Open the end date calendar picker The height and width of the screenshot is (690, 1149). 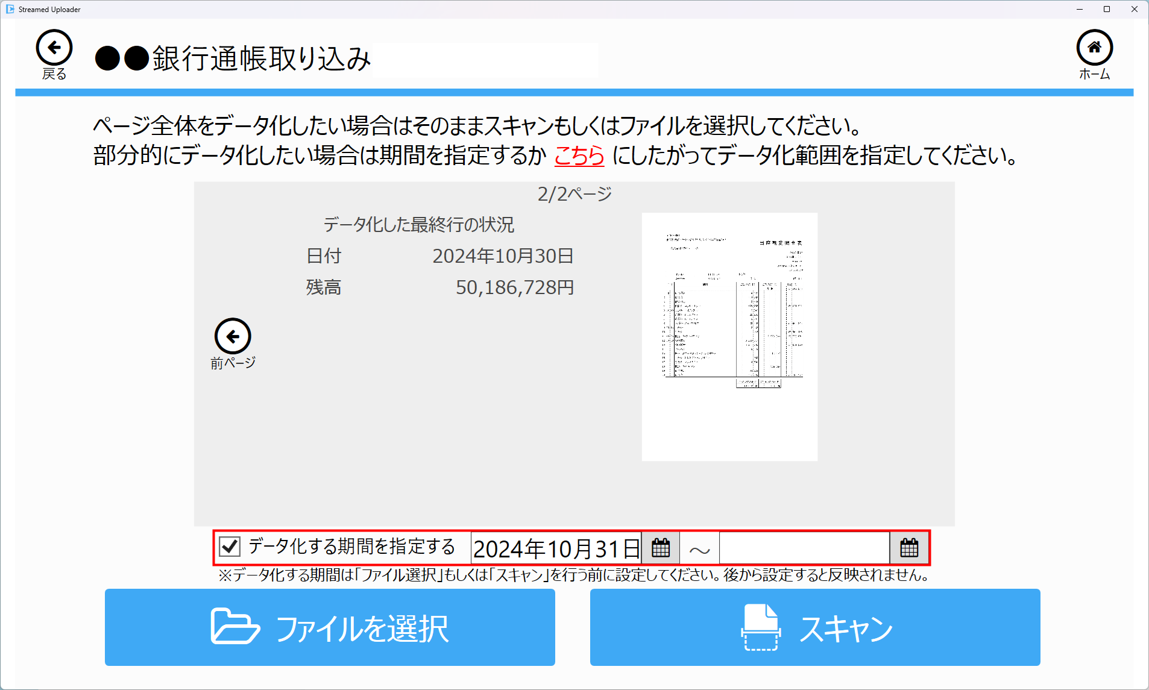coord(909,548)
